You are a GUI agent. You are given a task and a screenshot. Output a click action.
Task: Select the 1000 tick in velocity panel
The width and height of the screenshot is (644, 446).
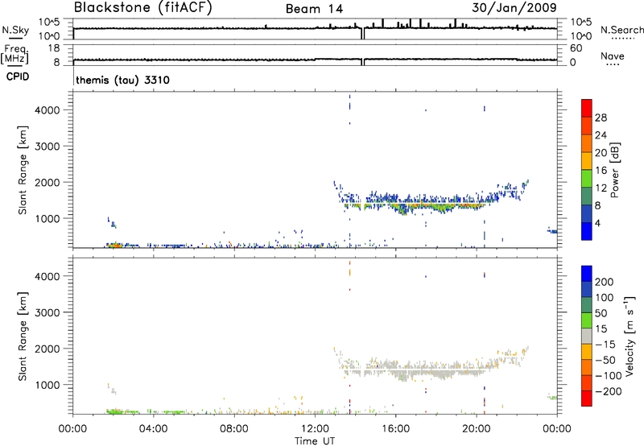coord(47,385)
